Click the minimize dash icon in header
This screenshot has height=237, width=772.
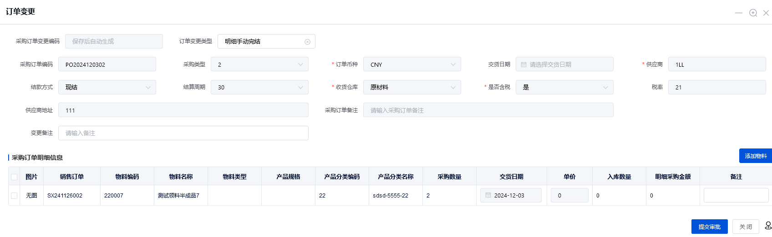click(739, 13)
